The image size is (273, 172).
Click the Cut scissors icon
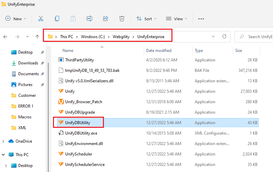coord(41,19)
